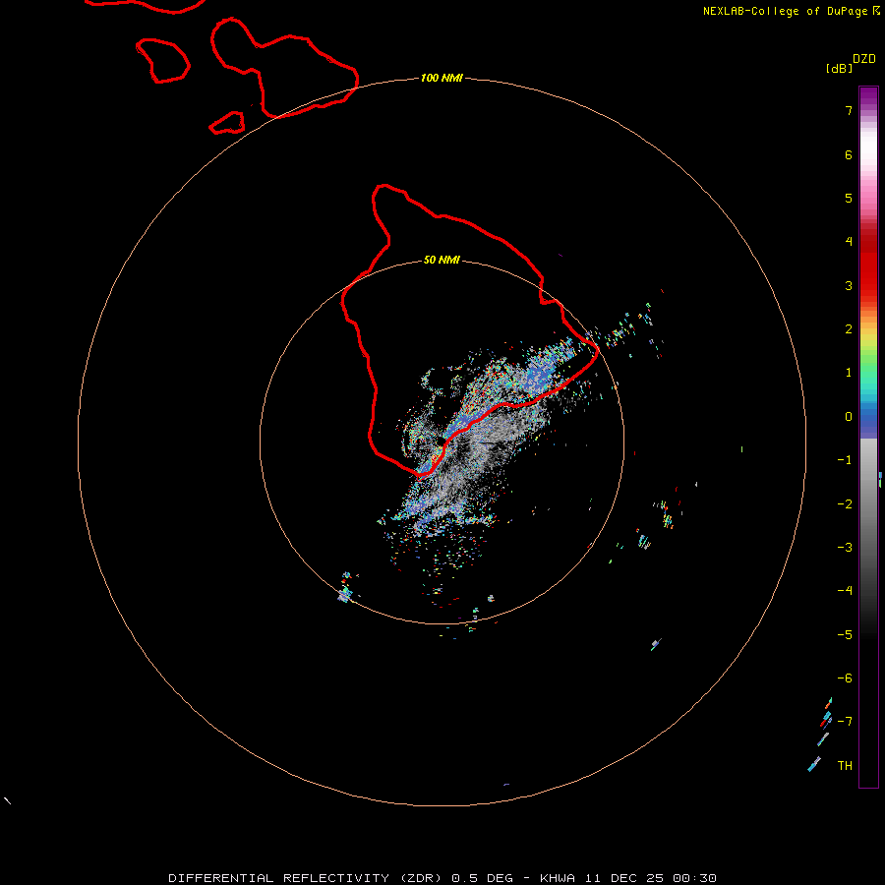Click the 5 value on the color scale
The height and width of the screenshot is (885, 885).
tap(849, 198)
